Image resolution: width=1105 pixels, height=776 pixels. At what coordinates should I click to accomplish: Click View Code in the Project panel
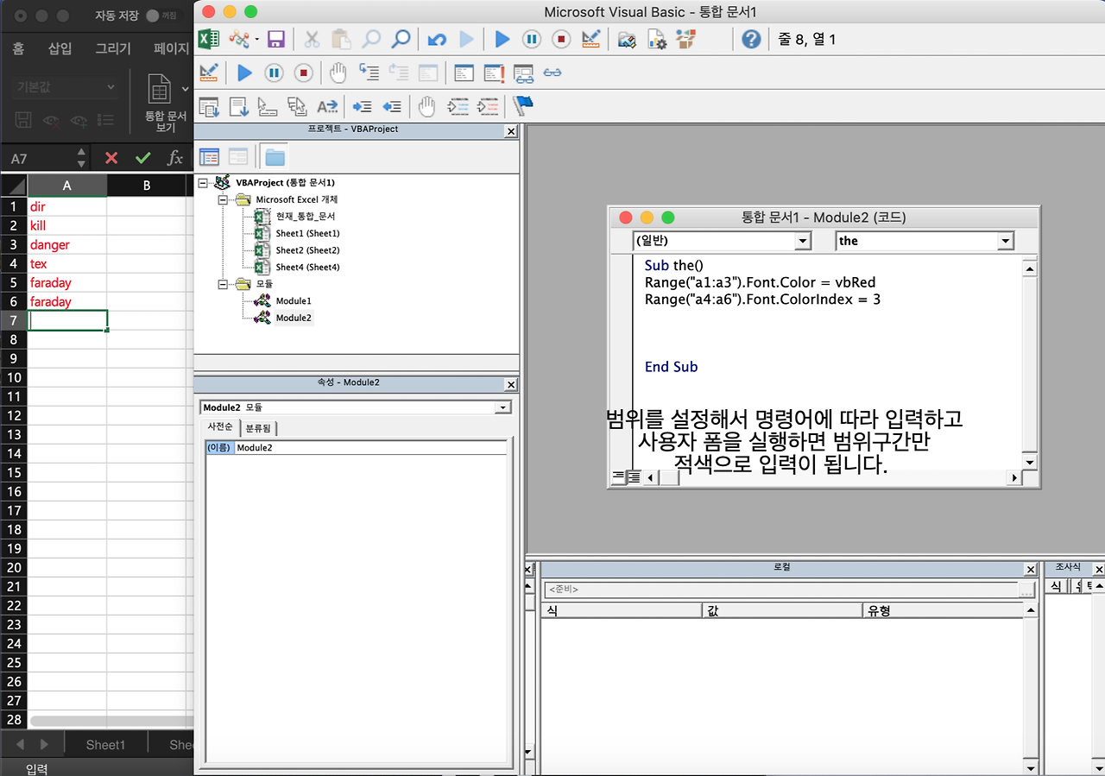tap(210, 156)
